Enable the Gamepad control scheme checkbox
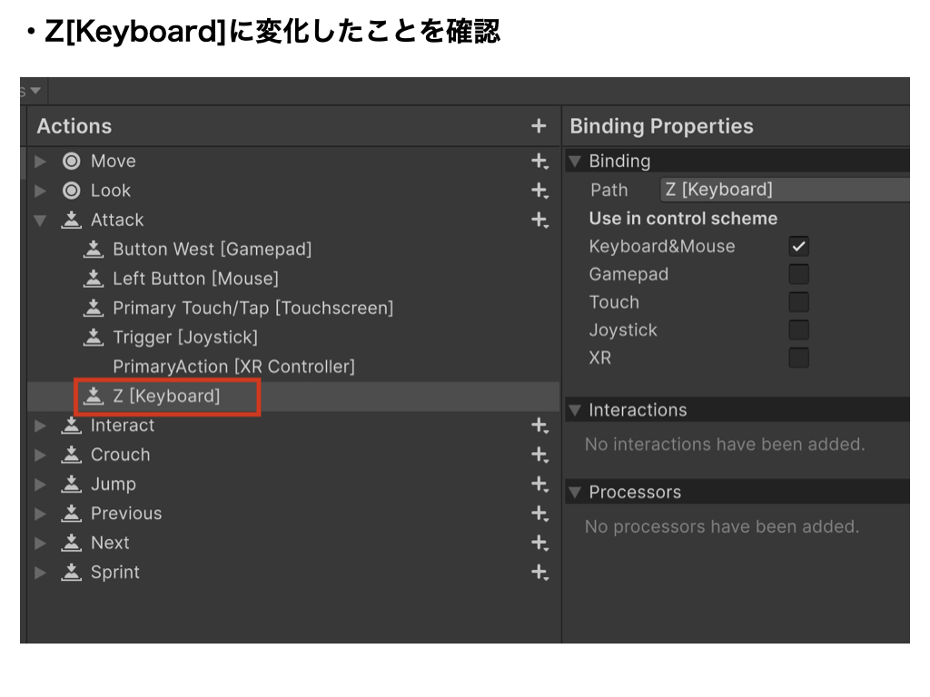Image resolution: width=930 pixels, height=697 pixels. click(x=798, y=274)
